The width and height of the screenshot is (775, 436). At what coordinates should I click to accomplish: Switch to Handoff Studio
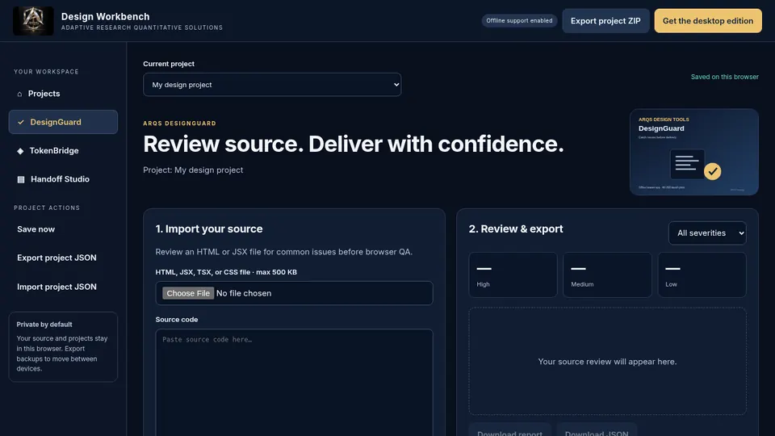63,179
